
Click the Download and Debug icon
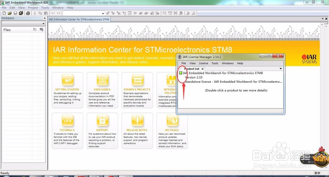(x=188, y=13)
